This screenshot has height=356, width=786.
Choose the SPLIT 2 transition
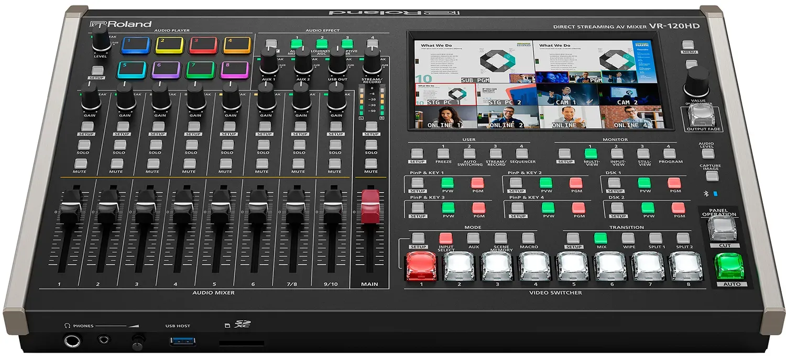683,238
